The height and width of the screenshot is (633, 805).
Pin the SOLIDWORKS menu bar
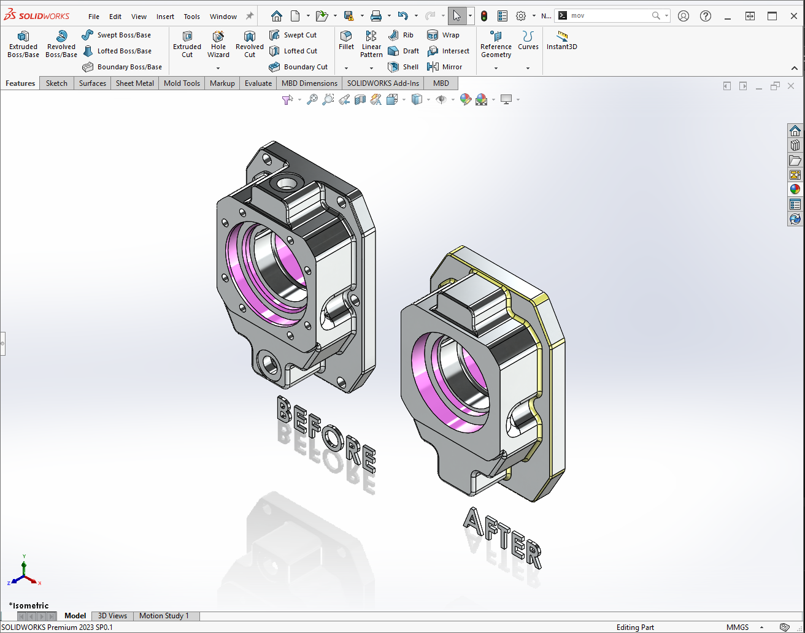coord(250,16)
